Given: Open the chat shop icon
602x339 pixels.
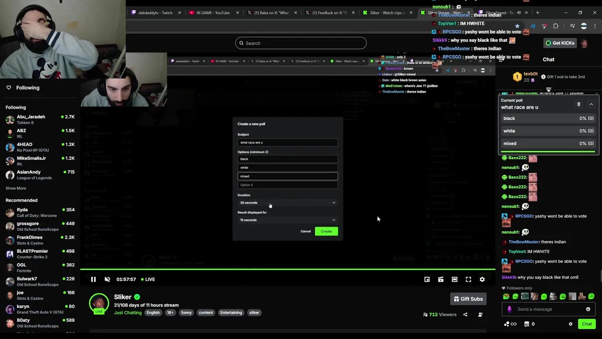Looking at the screenshot, I should coord(526,324).
